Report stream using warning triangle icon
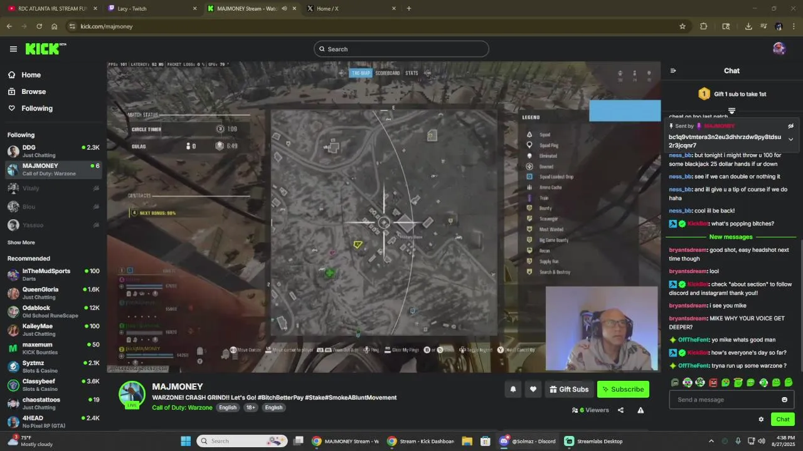 [641, 410]
